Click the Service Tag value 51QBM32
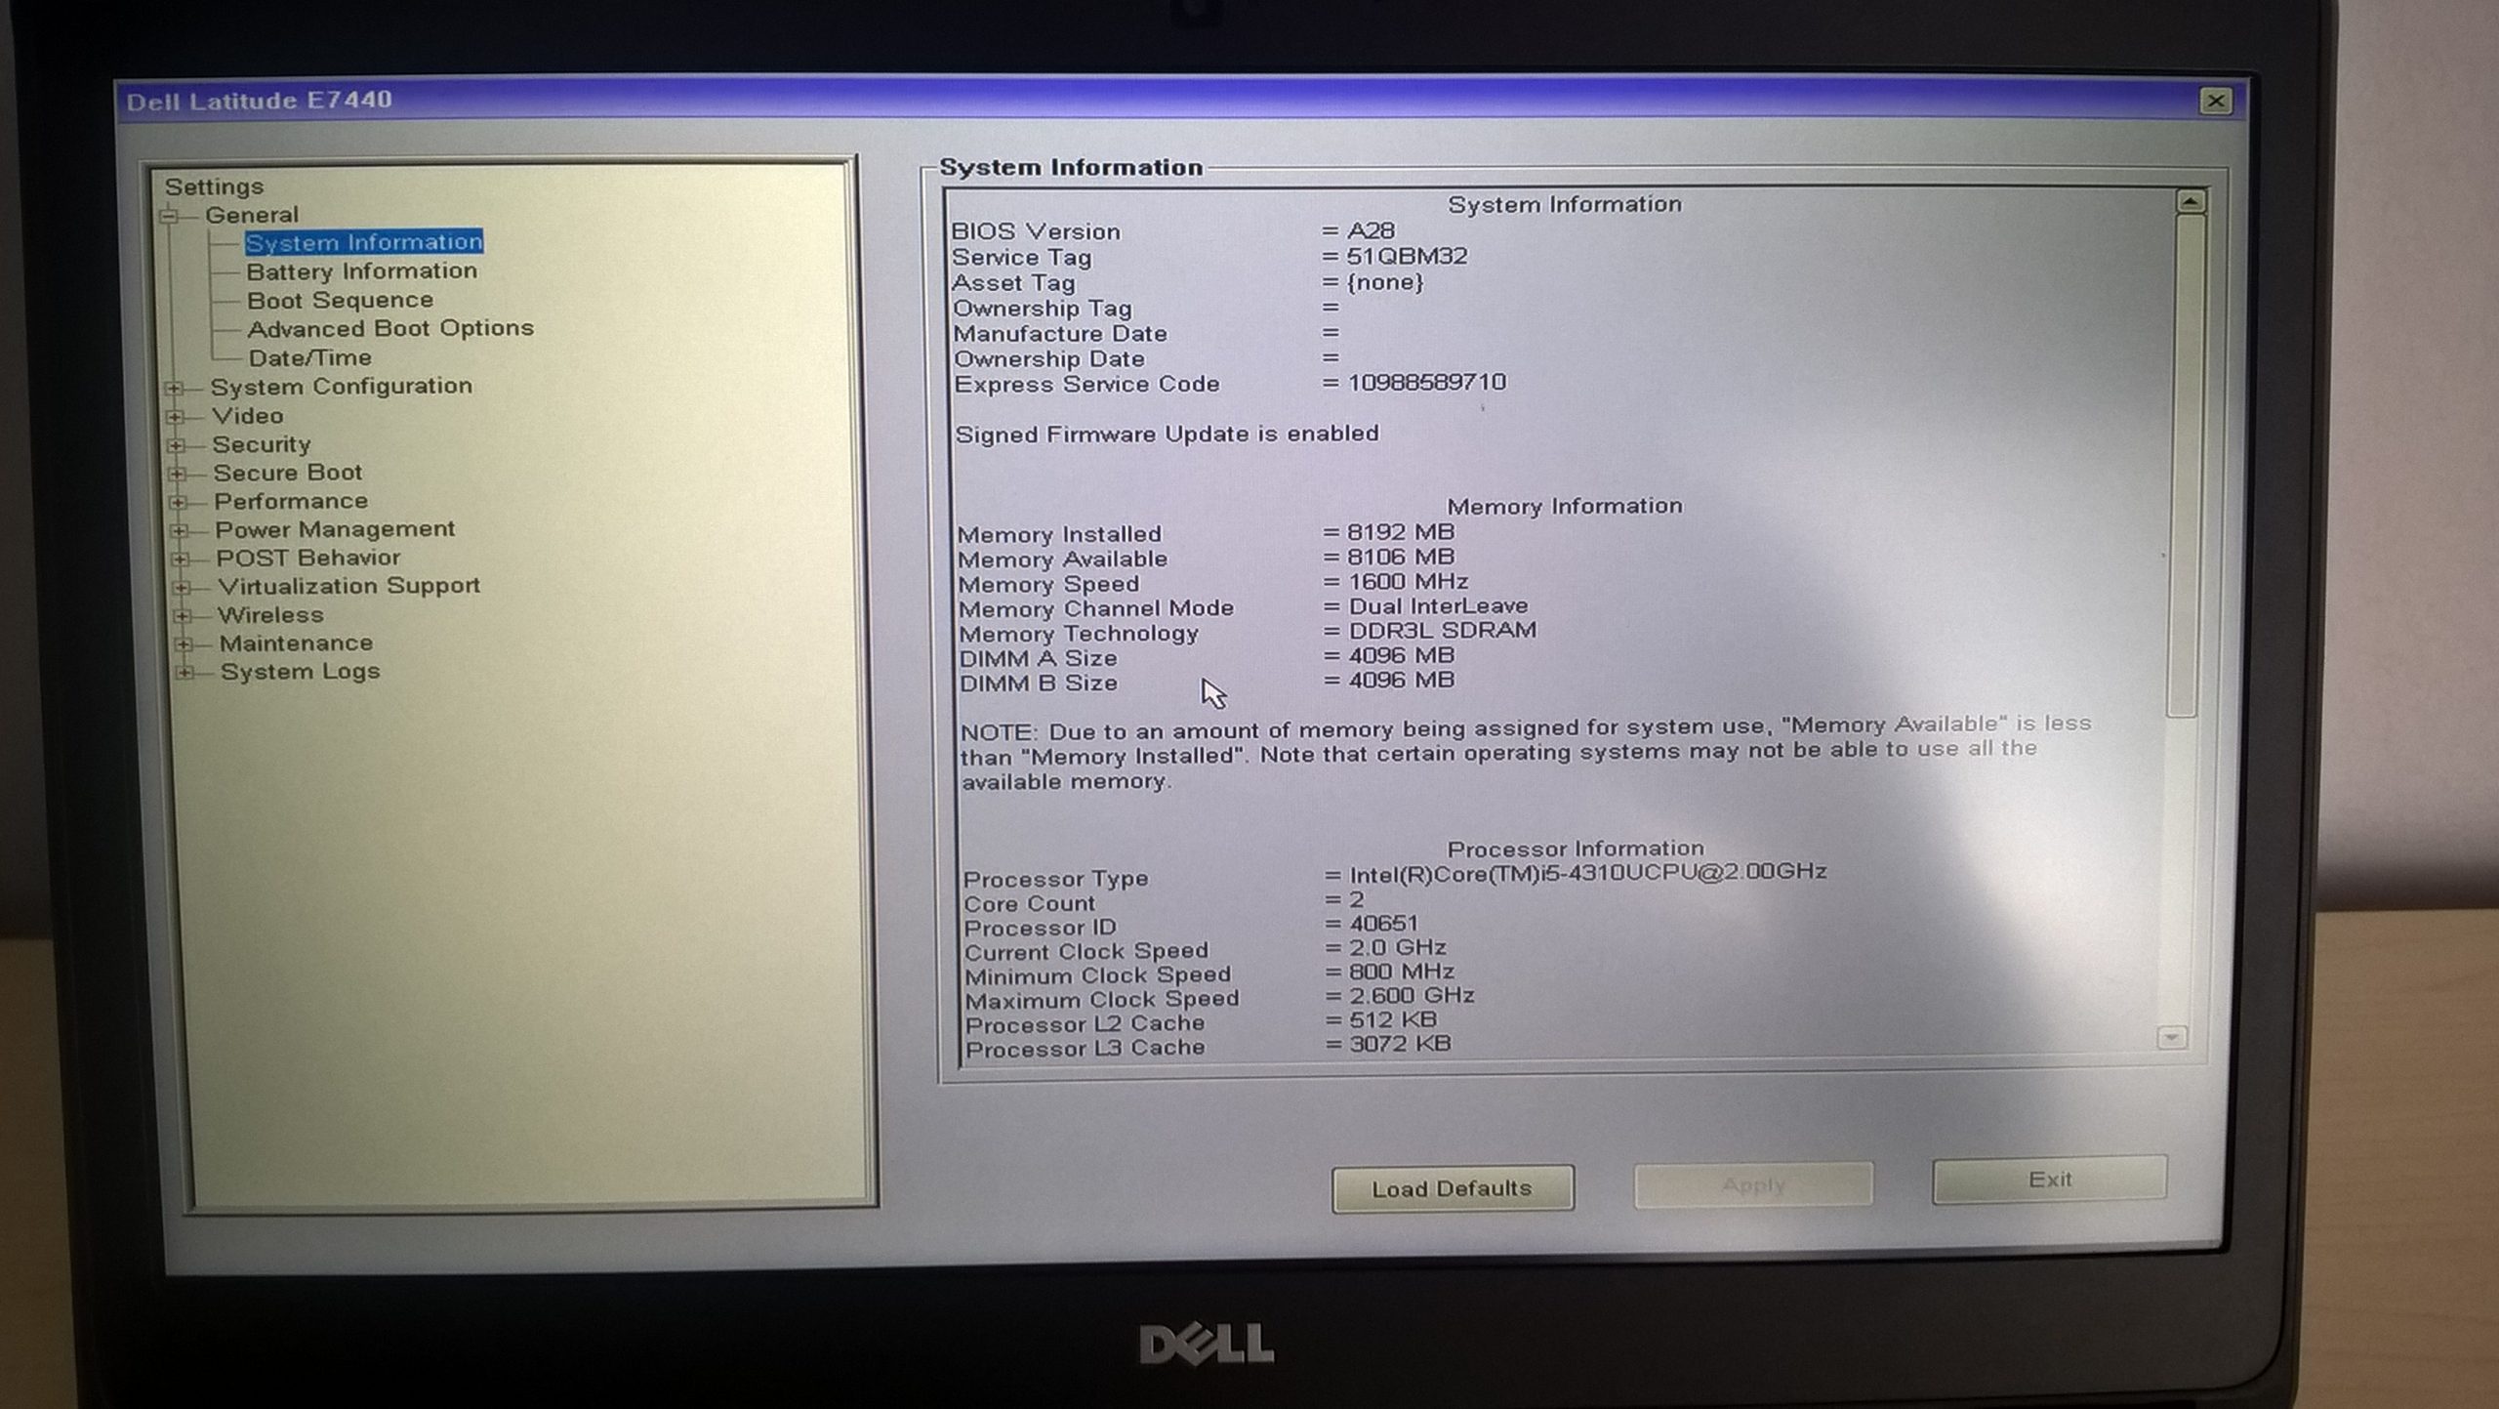The image size is (2499, 1409). point(1407,256)
